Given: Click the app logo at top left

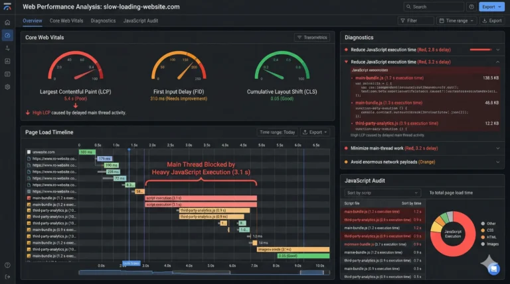Looking at the screenshot, I should pyautogui.click(x=7, y=7).
